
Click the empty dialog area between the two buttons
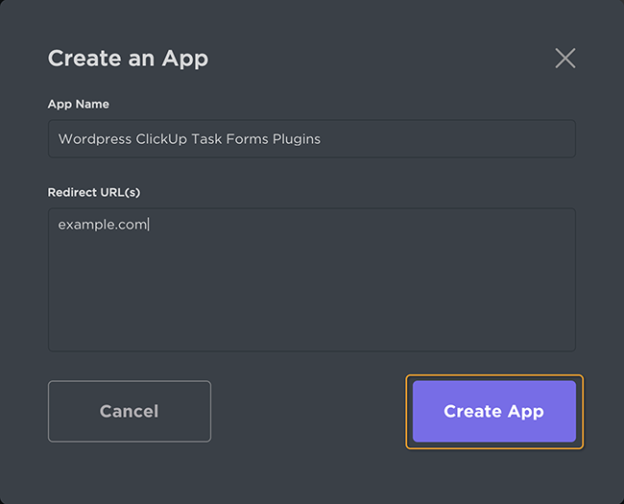[308, 411]
